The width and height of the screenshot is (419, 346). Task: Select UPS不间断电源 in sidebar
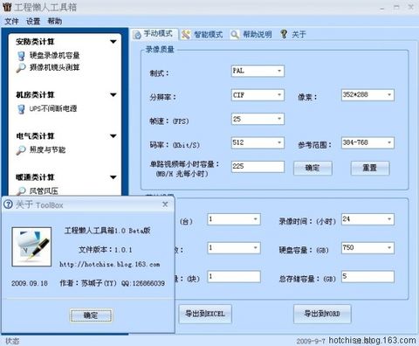tap(53, 109)
